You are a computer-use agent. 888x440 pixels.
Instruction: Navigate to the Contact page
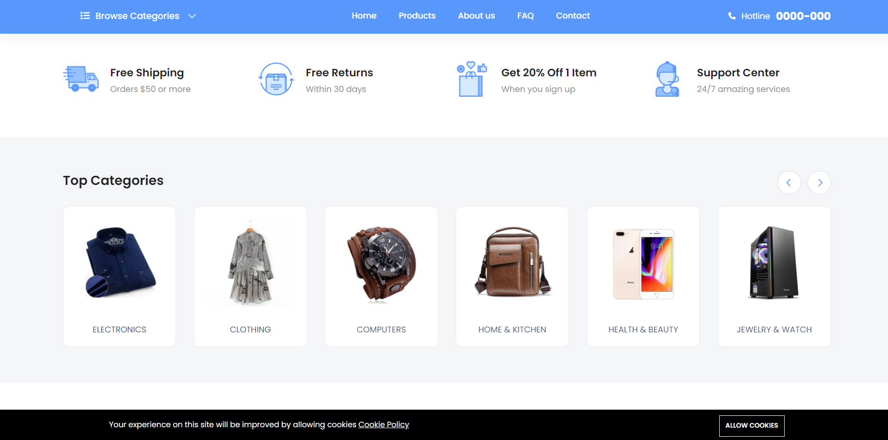[573, 16]
